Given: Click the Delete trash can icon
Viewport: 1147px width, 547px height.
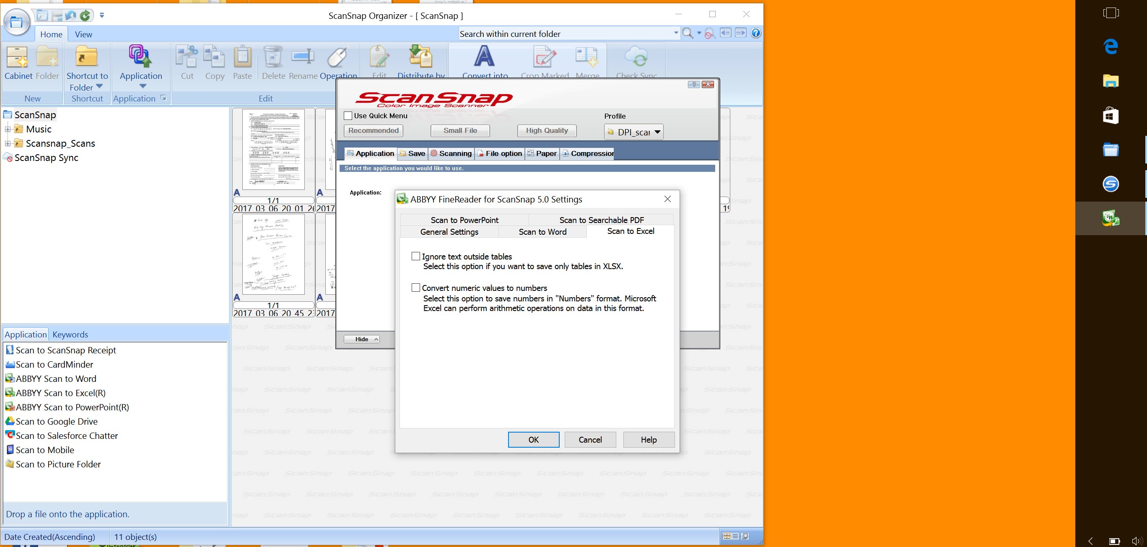Looking at the screenshot, I should pyautogui.click(x=272, y=57).
